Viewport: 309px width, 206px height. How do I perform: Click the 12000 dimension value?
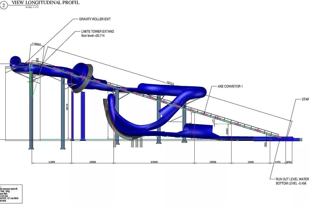coord(92,162)
